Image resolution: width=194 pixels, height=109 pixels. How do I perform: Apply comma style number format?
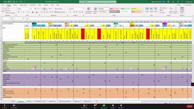77,12
